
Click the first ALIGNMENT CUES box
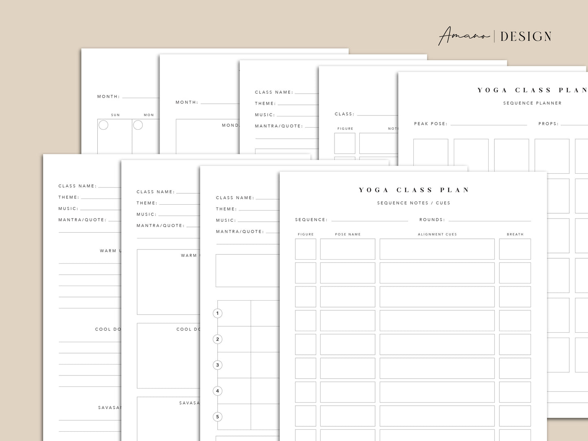(x=437, y=249)
